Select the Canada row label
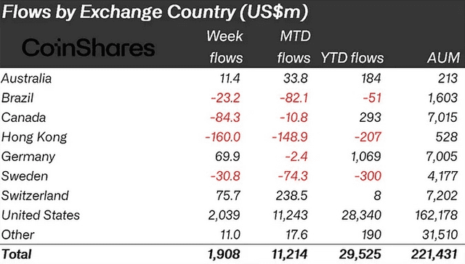 coord(23,117)
